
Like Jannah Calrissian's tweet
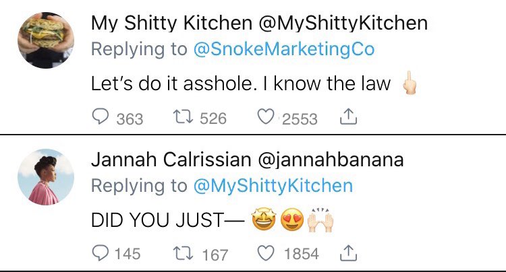266,253
